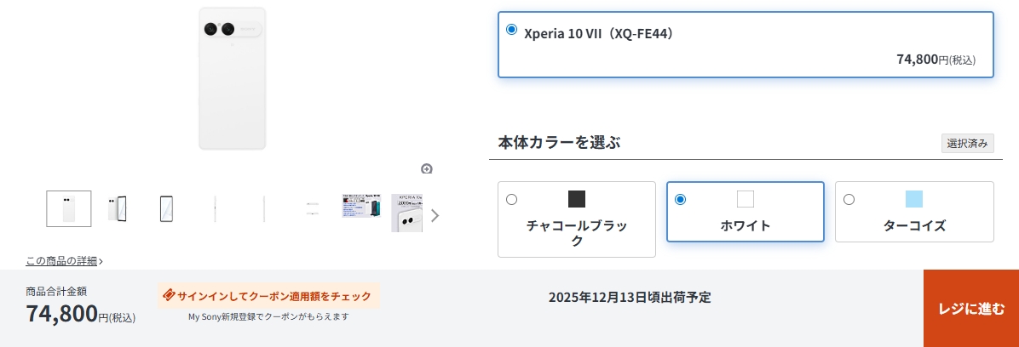Choose the チャコールブラック color radio button
This screenshot has width=1019, height=347.
(511, 200)
